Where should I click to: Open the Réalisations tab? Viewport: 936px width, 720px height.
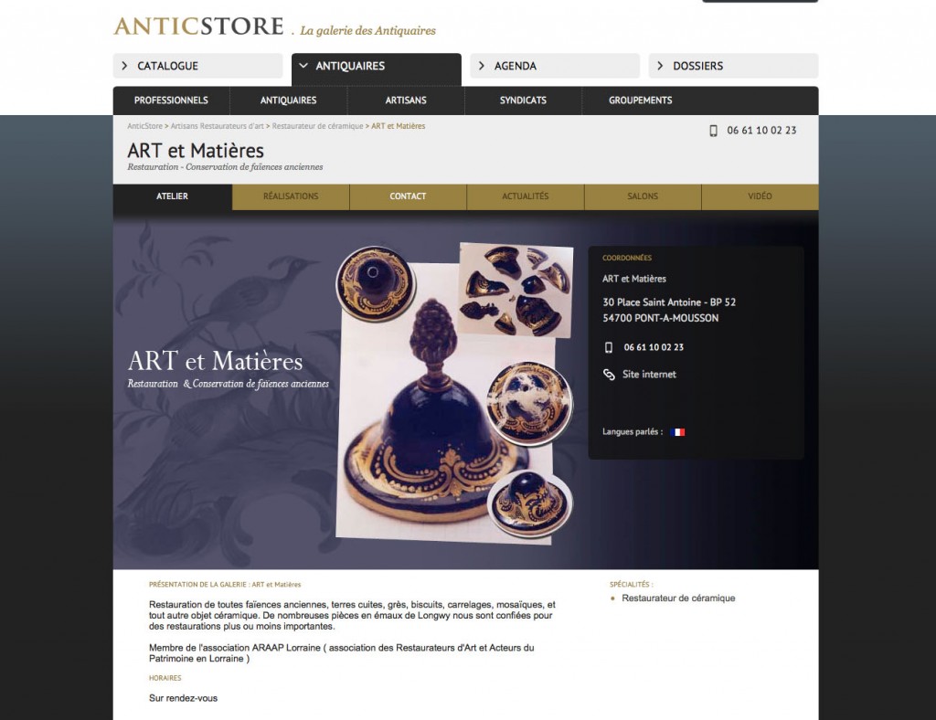(291, 196)
